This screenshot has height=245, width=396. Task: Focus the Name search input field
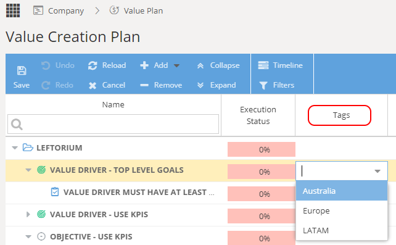[113, 124]
